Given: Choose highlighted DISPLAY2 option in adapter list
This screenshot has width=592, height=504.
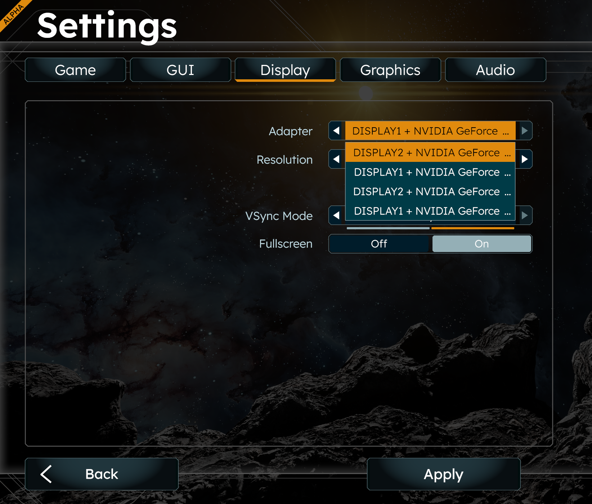Looking at the screenshot, I should [x=430, y=152].
